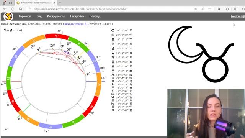Click the blue Libra zodiac segment

pos(51,126)
